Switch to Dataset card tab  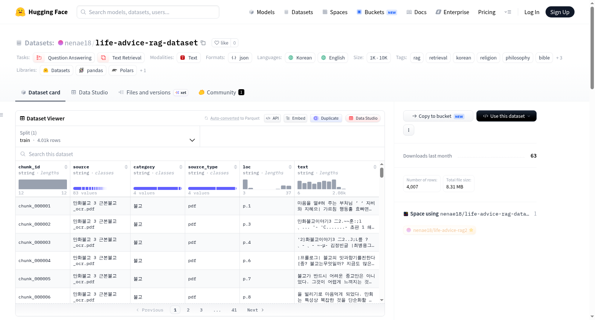point(41,92)
